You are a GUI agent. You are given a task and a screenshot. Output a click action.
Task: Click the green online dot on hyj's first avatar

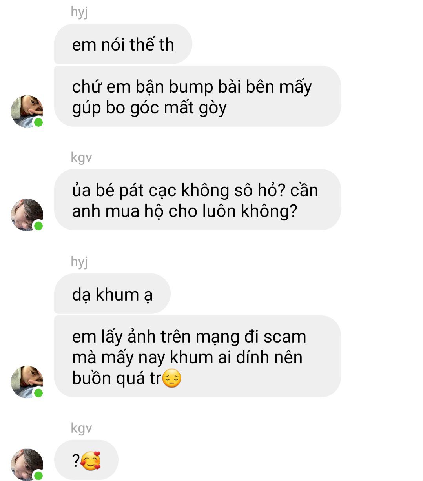point(38,122)
